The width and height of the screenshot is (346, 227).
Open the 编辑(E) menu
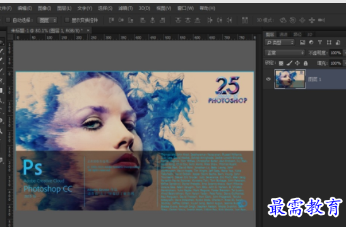tap(25, 8)
